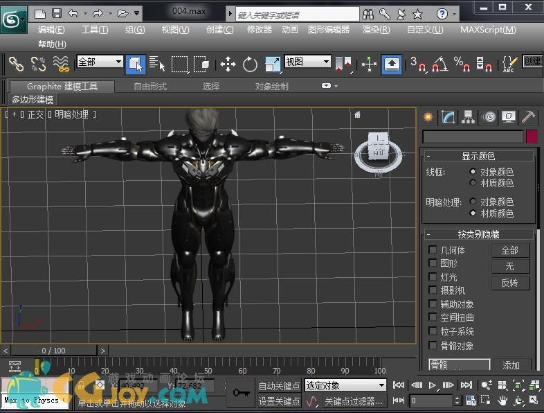Viewport: 544px width, 413px height.
Task: Select shaded 材质颜色 radio
Action: [473, 213]
